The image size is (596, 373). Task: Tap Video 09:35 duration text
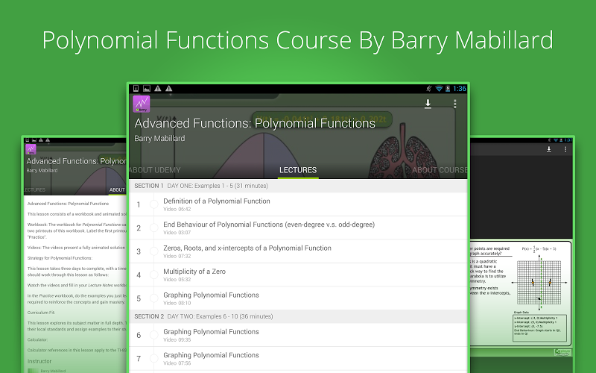coord(177,340)
